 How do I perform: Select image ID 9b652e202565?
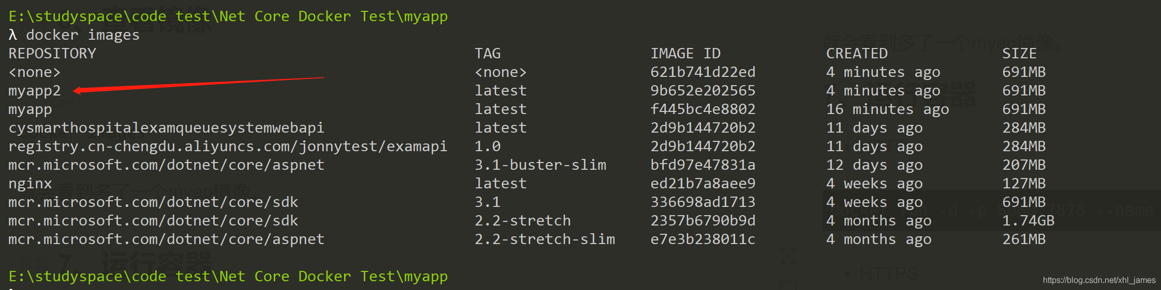[703, 91]
